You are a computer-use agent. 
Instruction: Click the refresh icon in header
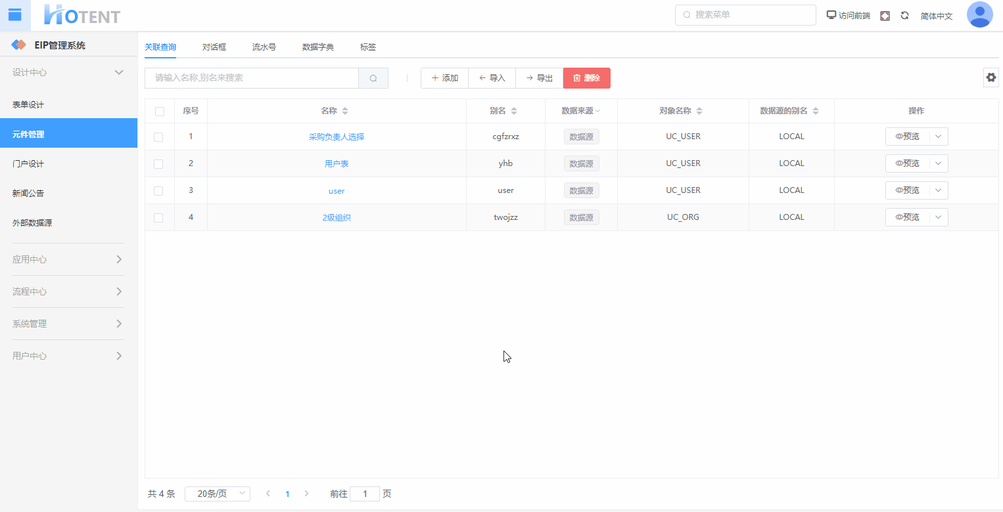(904, 16)
